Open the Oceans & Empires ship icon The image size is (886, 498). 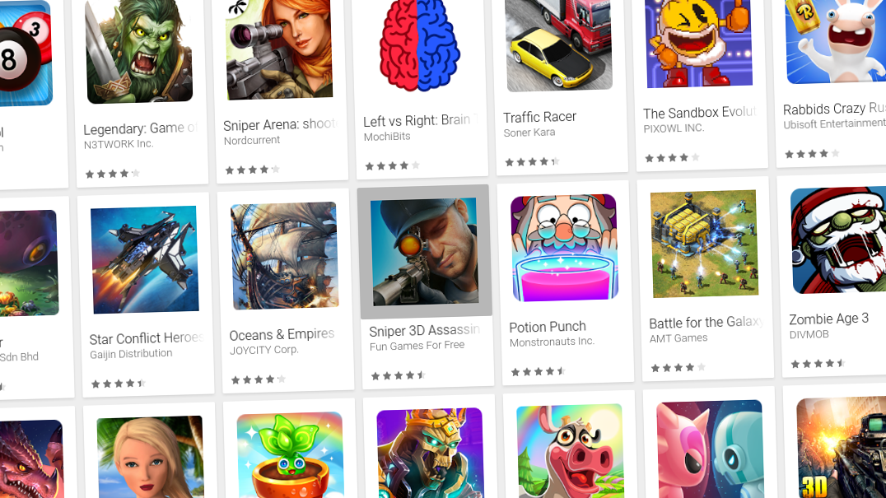click(285, 256)
